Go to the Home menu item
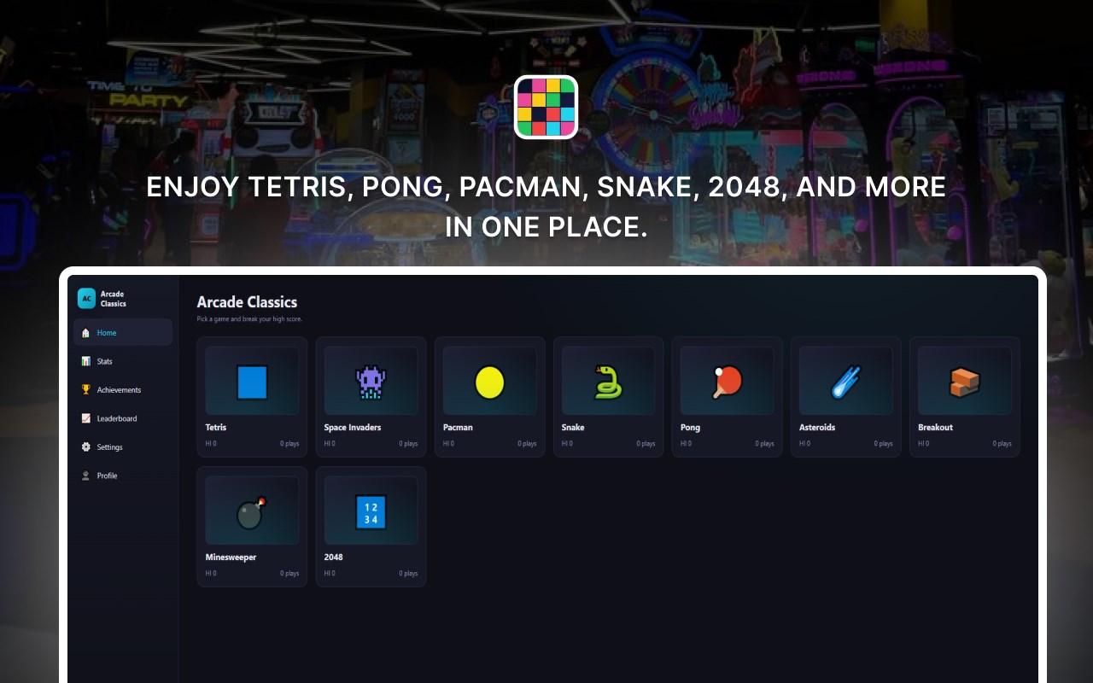Viewport: 1093px width, 683px height. [123, 333]
